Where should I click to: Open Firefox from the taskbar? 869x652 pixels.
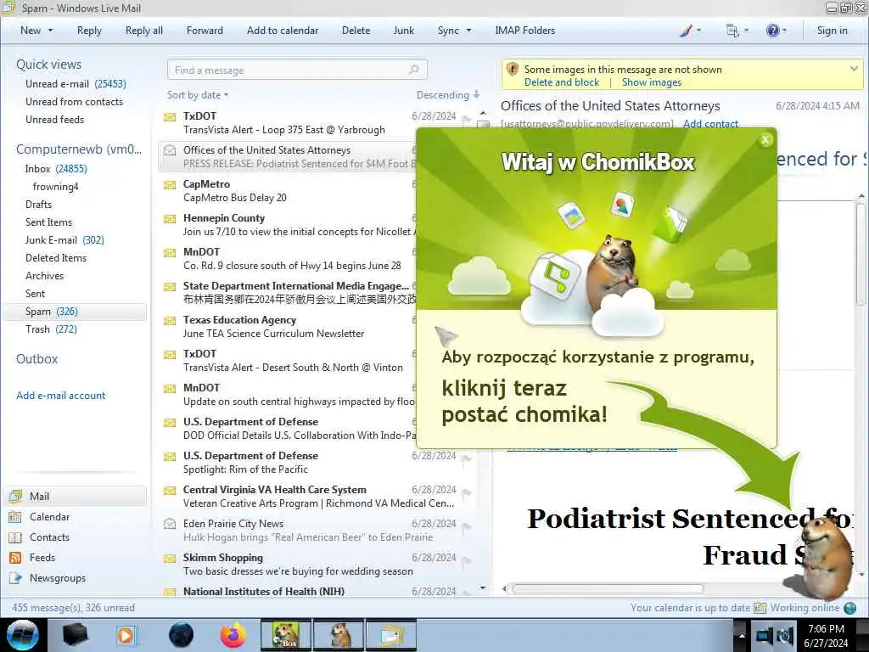click(233, 635)
